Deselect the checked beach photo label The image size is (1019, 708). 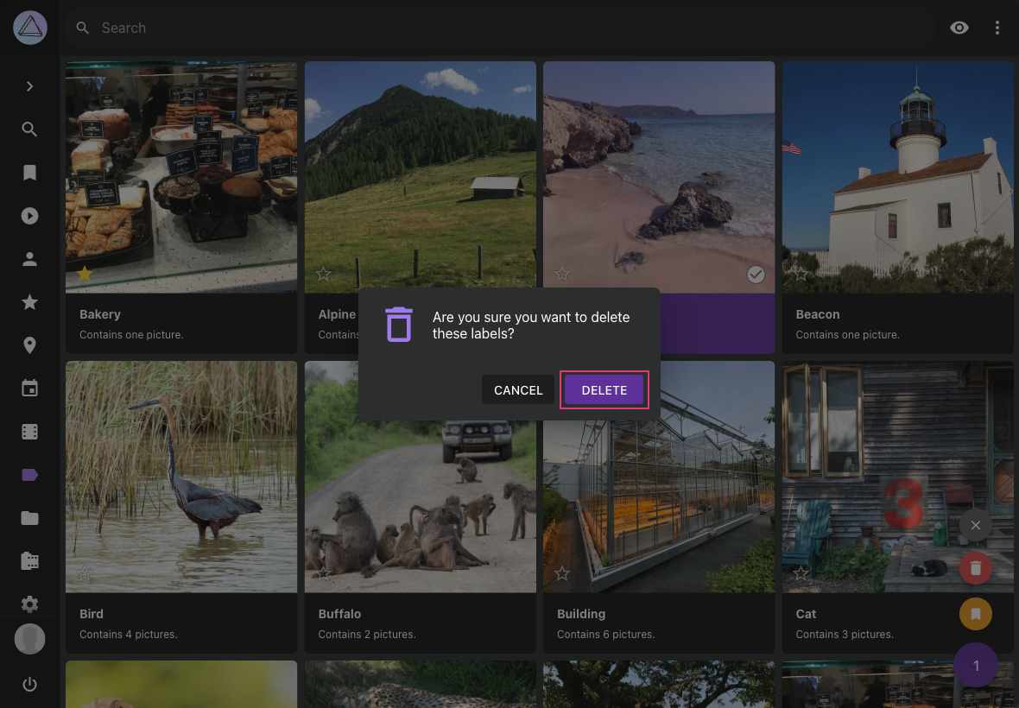(756, 274)
